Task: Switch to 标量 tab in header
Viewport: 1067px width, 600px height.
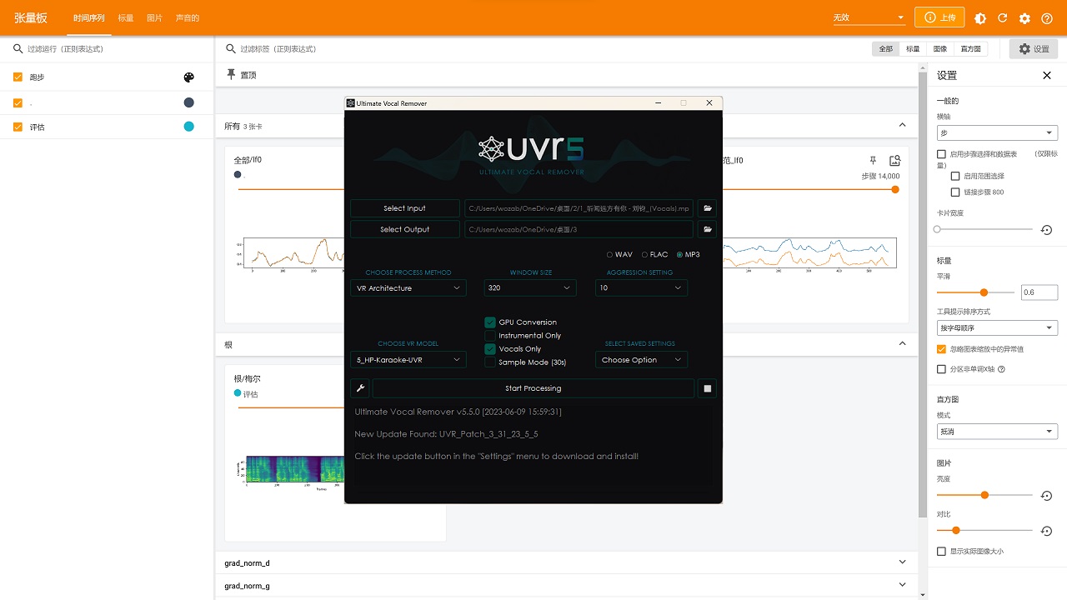Action: 126,17
